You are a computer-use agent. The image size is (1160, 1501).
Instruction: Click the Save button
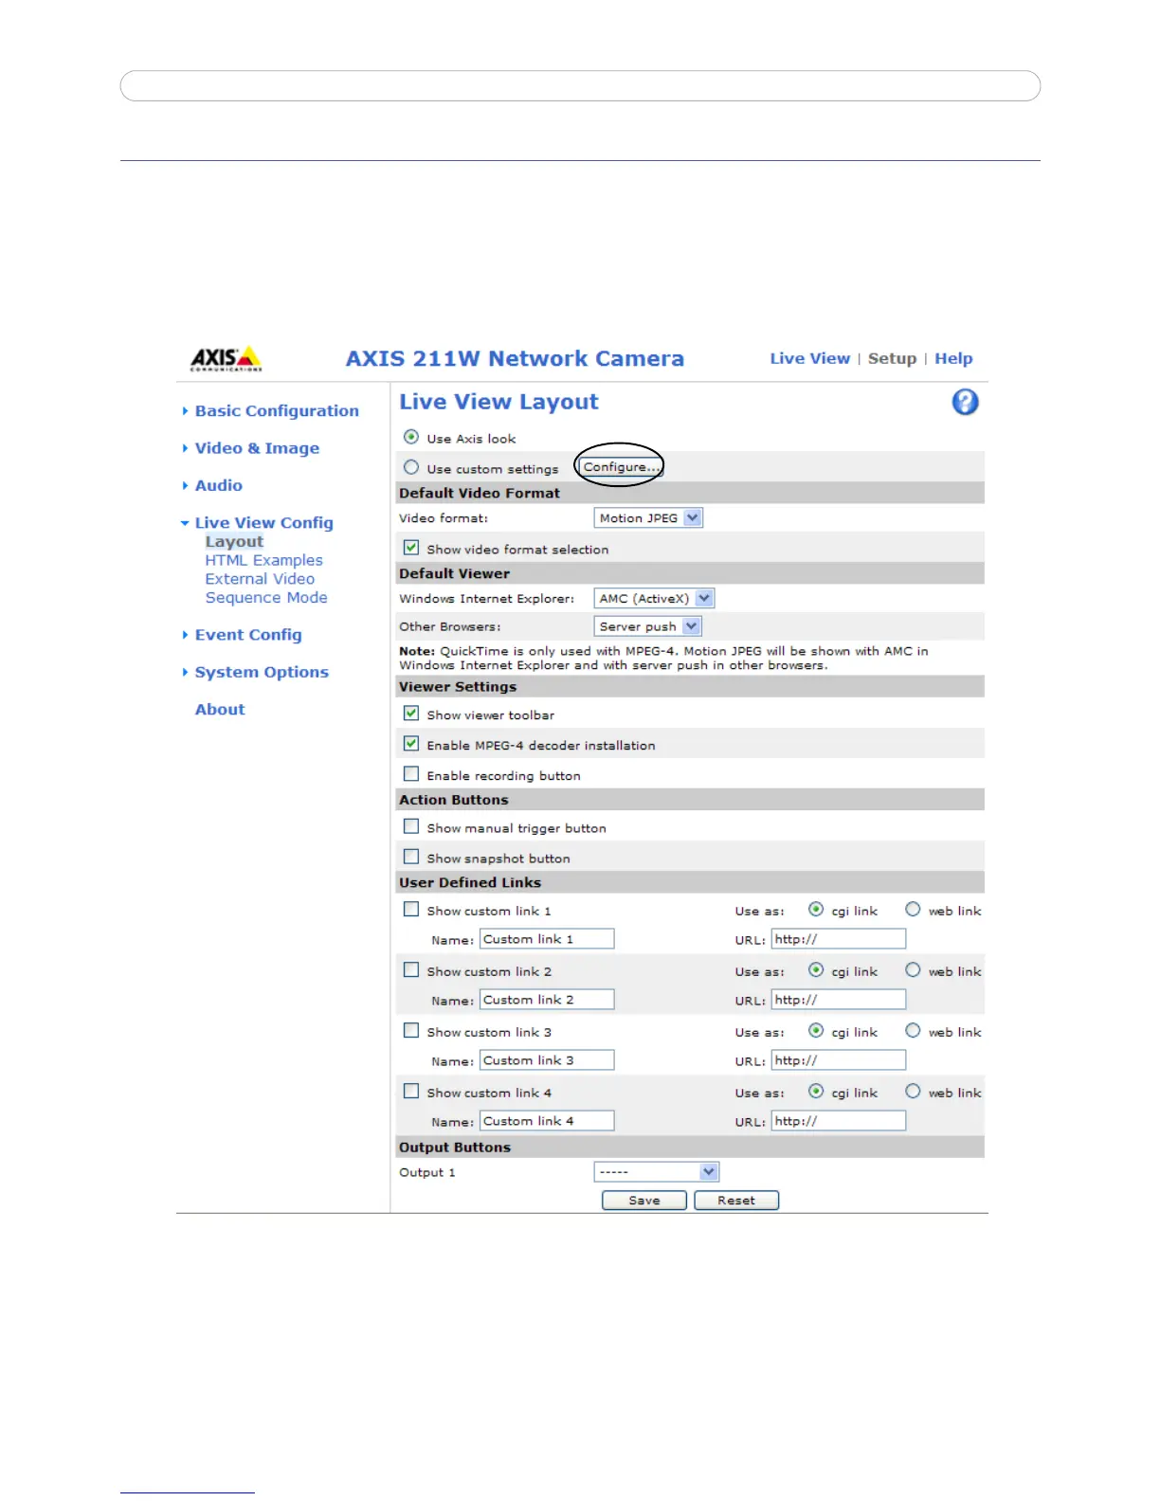(644, 1201)
